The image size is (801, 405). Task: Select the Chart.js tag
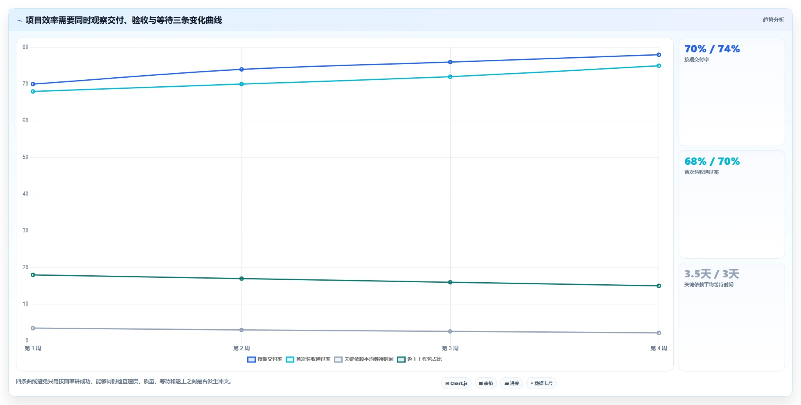[x=456, y=383]
